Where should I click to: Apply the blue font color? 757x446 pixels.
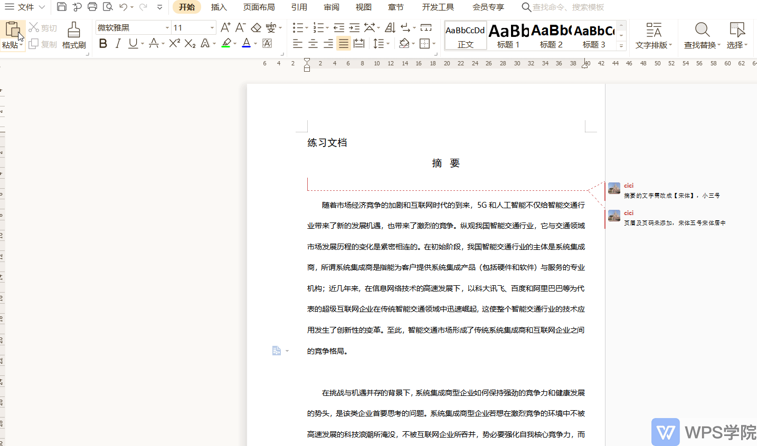246,43
